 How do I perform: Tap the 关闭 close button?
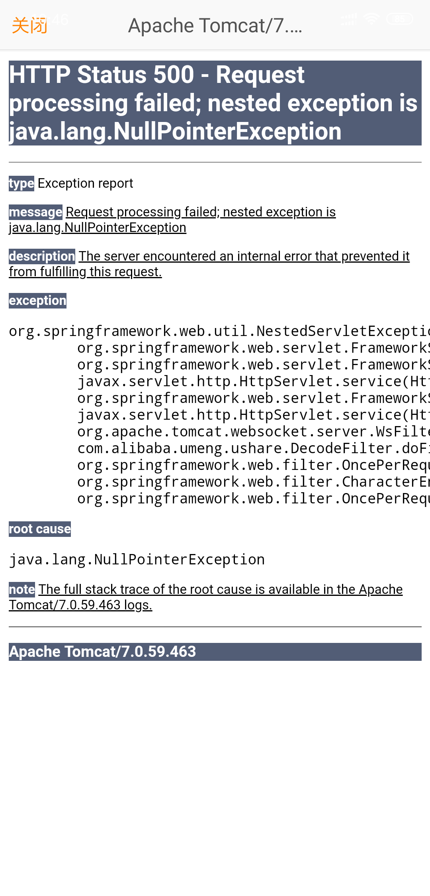(x=29, y=25)
